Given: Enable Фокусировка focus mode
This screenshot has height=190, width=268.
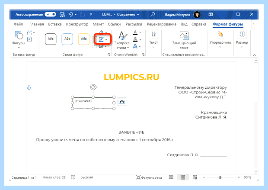Looking at the screenshot, I should click(149, 177).
